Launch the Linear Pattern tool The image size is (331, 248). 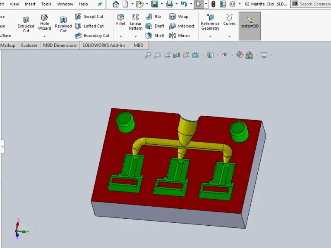click(136, 22)
